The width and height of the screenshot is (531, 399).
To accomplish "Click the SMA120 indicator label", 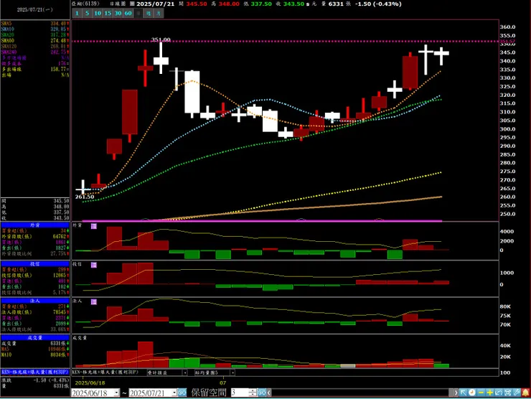I will click(9, 47).
